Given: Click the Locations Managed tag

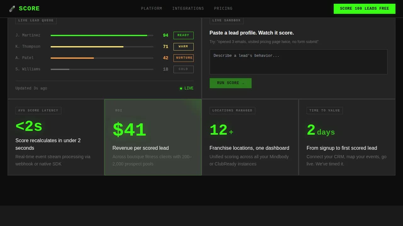Looking at the screenshot, I should [x=232, y=110].
